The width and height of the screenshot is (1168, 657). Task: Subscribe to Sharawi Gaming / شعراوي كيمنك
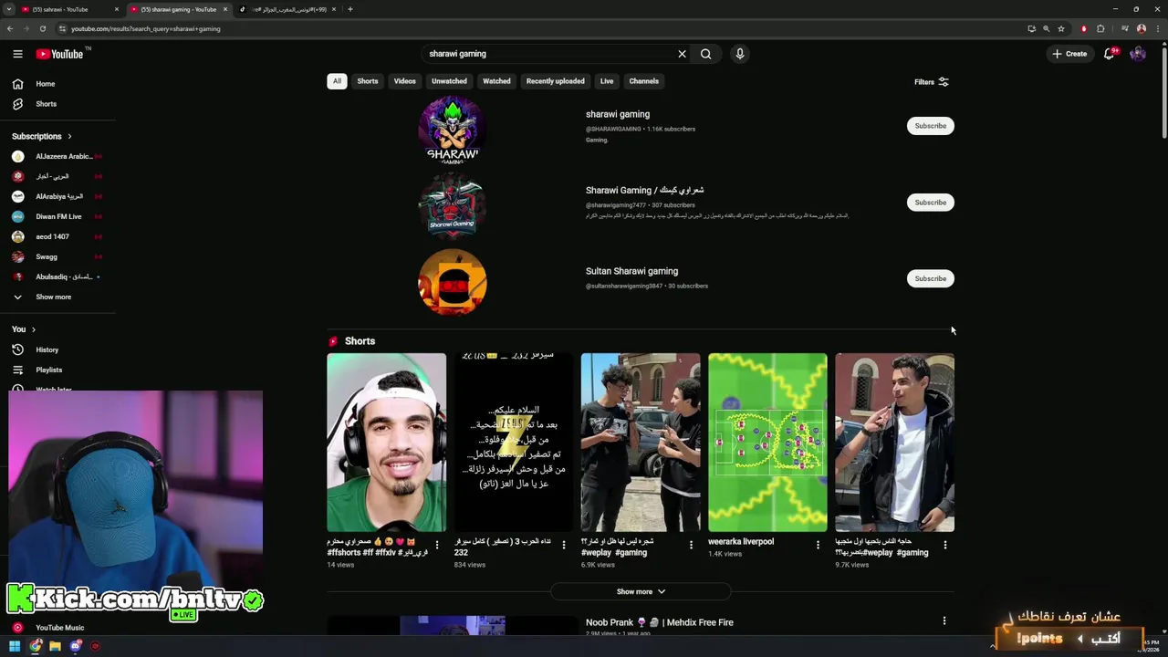pyautogui.click(x=931, y=203)
